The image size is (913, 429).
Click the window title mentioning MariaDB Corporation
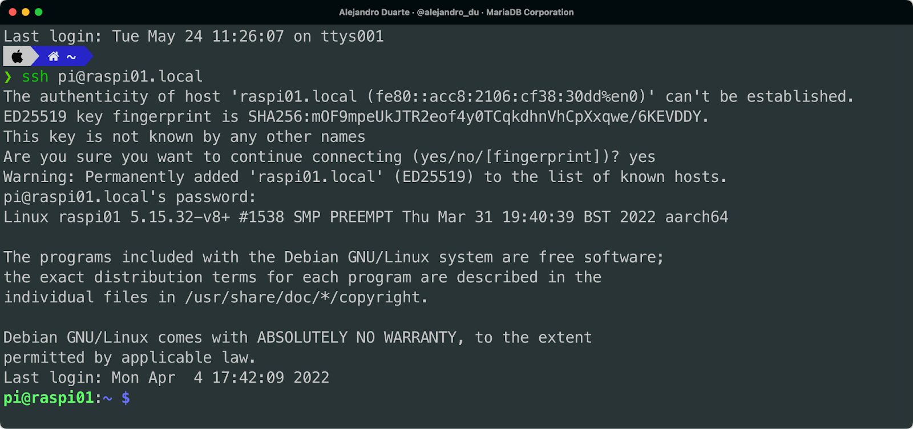[456, 12]
